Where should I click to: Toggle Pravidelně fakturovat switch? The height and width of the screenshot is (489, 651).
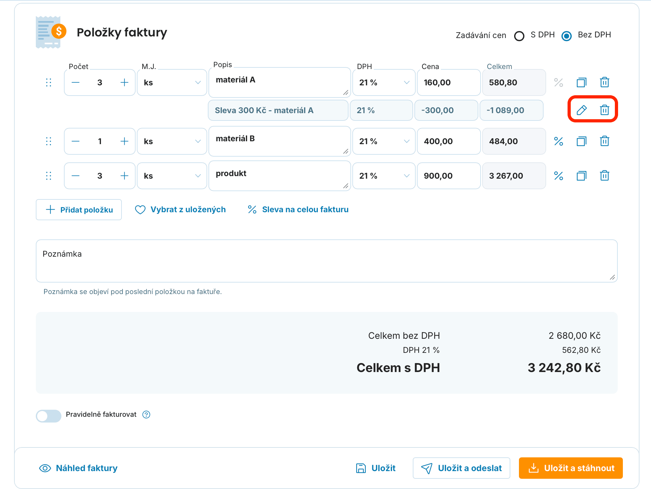[x=49, y=416]
